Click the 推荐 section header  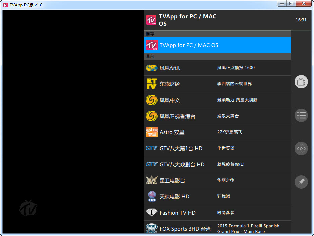pyautogui.click(x=217, y=34)
